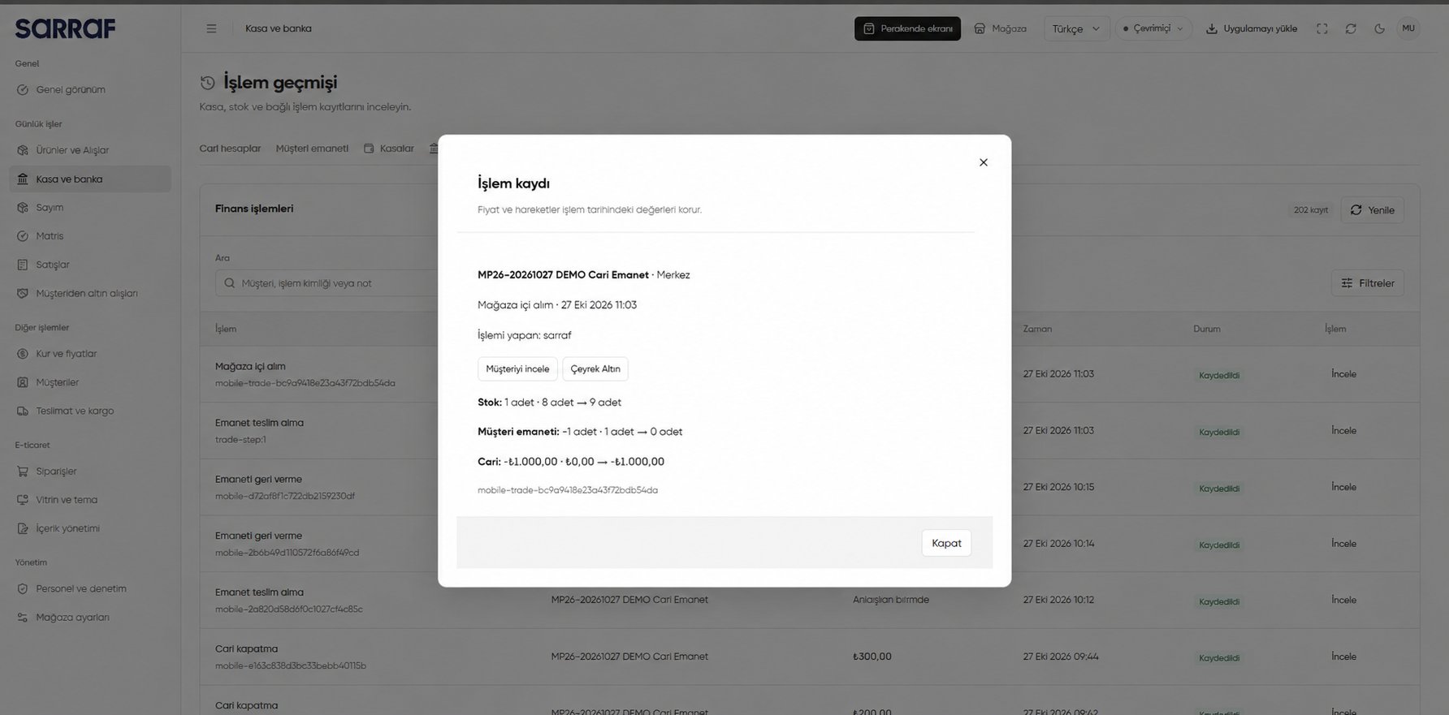This screenshot has height=715, width=1449.
Task: Switch to the Cari hesaplar tab
Action: pyautogui.click(x=230, y=149)
